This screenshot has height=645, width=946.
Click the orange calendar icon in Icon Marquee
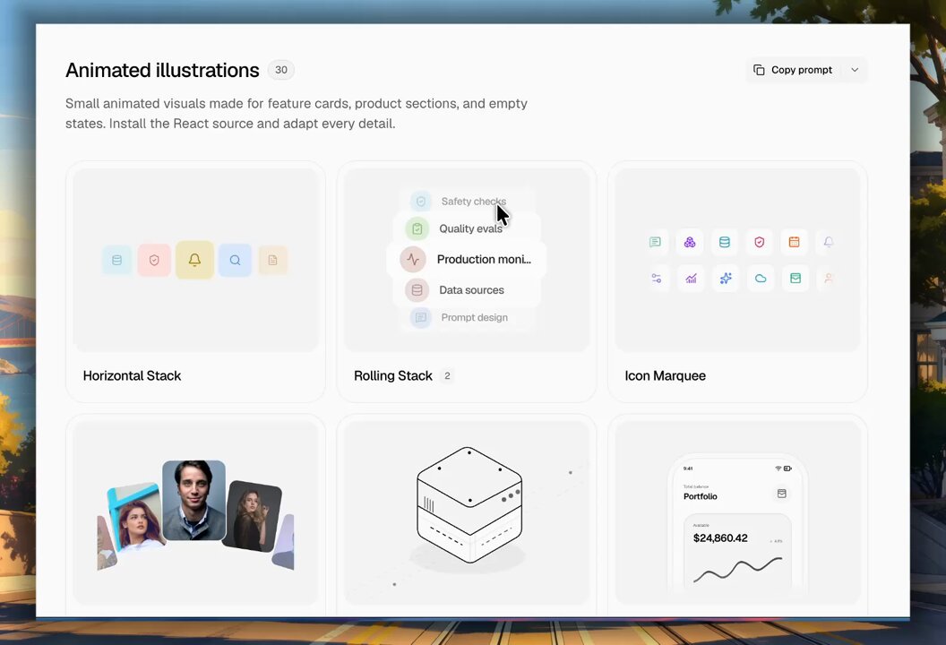point(794,242)
